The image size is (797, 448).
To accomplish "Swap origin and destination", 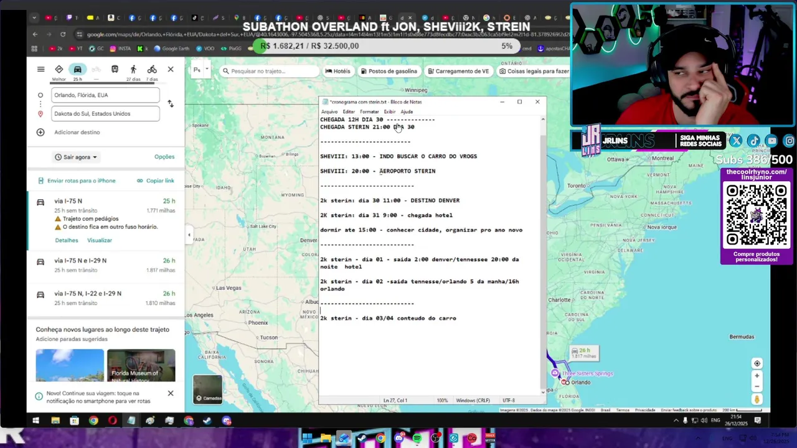I will [171, 104].
